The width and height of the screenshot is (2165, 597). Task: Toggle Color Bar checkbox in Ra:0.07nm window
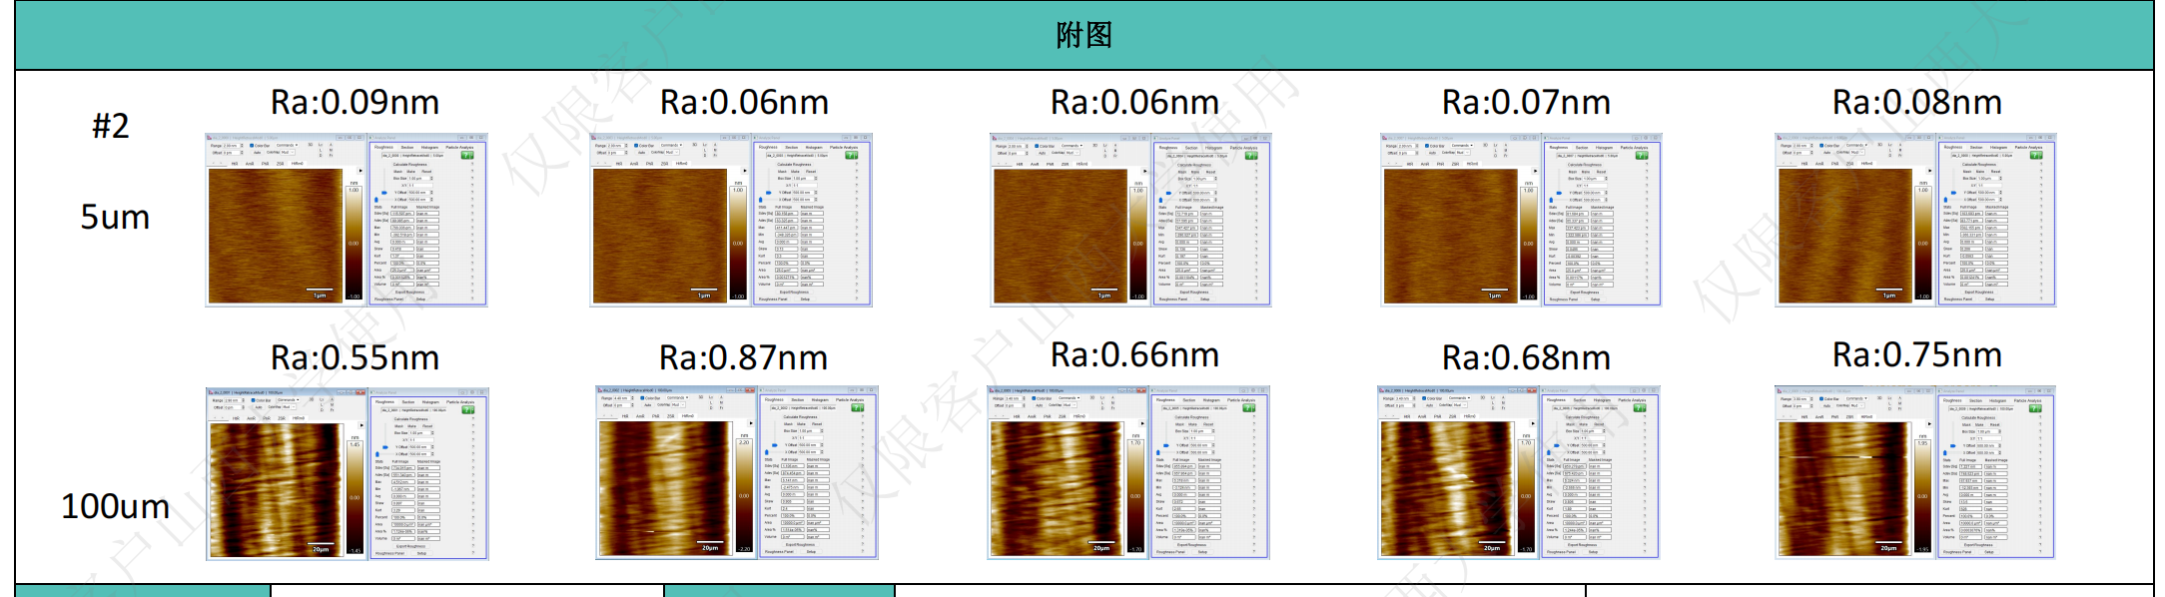(x=1428, y=146)
